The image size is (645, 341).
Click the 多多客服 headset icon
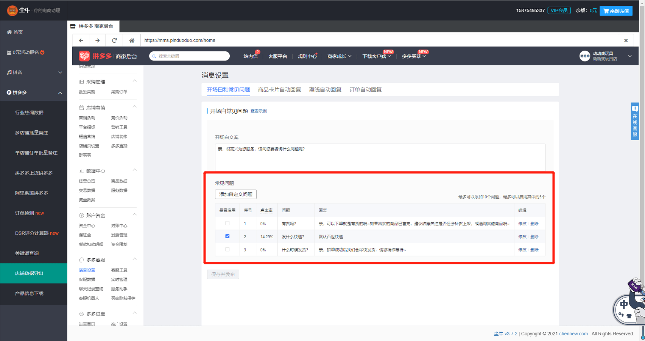pyautogui.click(x=81, y=260)
